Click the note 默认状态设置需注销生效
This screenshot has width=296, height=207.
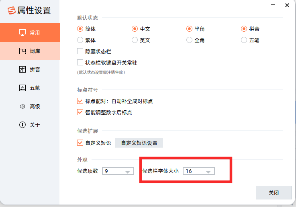pos(101,72)
